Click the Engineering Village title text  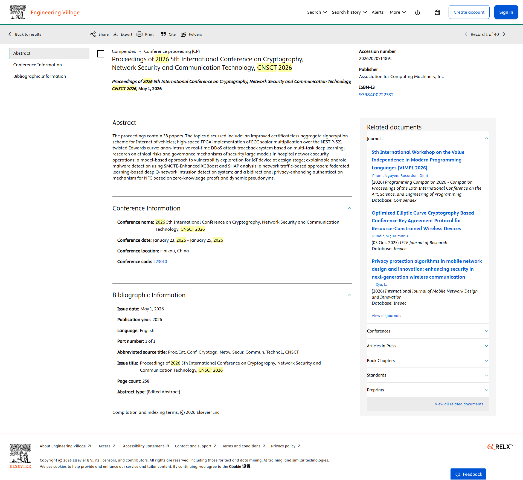[x=55, y=12]
